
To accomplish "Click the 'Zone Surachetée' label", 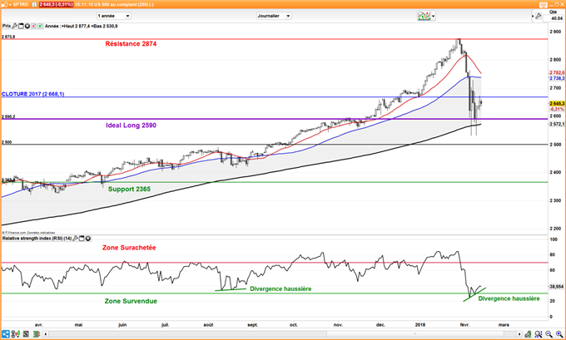I will 129,248.
